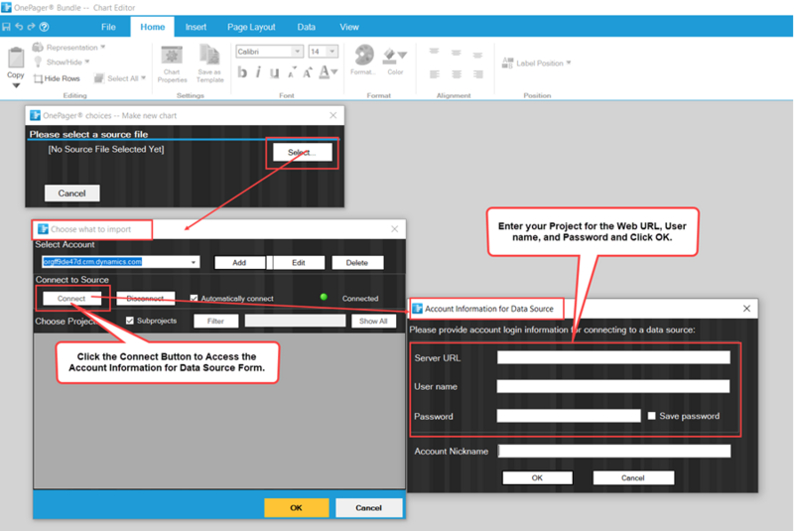Open the Help question mark icon

[x=45, y=27]
